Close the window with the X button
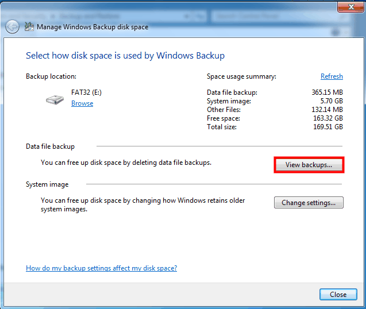 tap(350, 7)
